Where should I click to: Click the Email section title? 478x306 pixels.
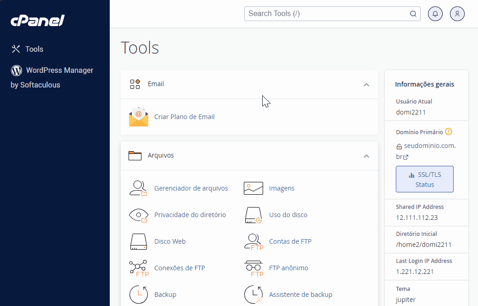click(156, 84)
